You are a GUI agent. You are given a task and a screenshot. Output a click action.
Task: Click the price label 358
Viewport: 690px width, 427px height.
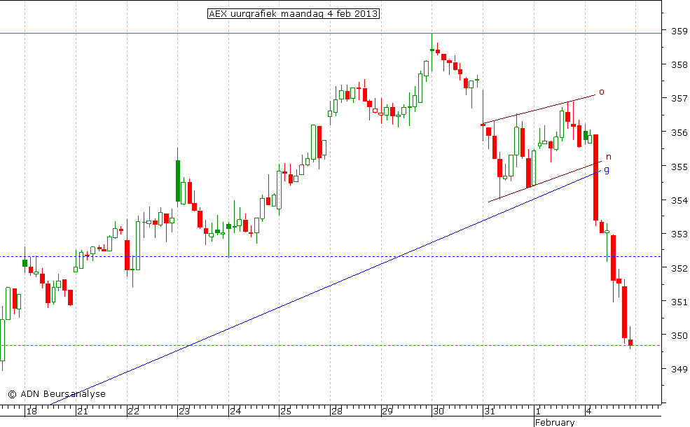click(x=679, y=65)
